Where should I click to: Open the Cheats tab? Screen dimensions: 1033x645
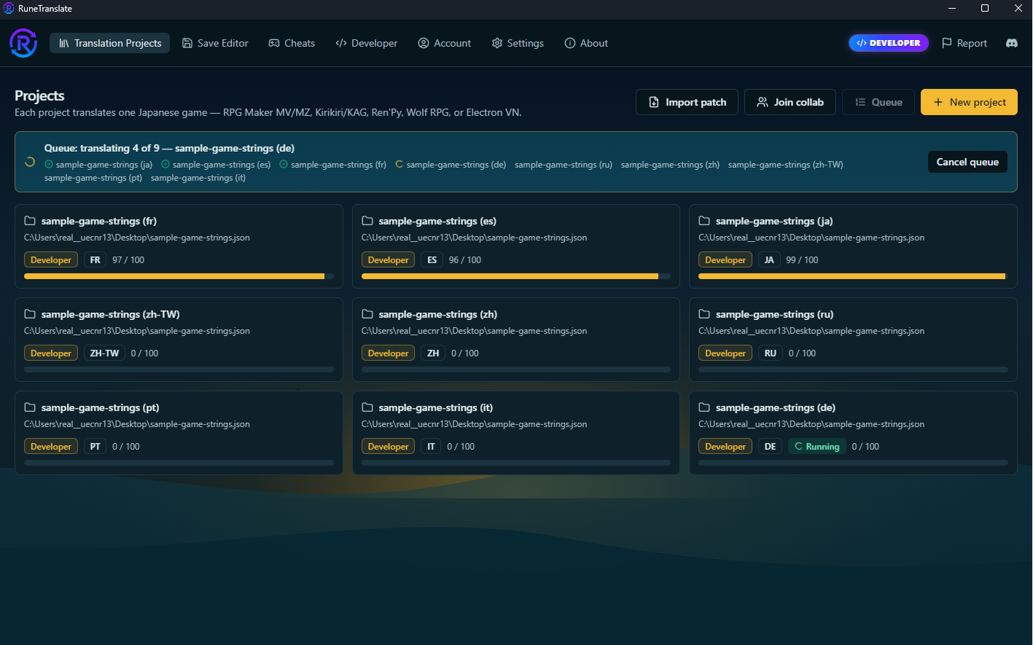292,43
